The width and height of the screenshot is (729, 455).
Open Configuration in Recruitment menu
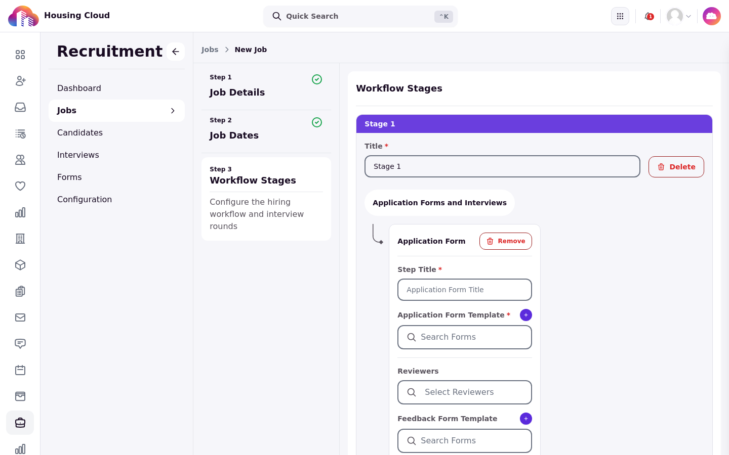pos(116,200)
